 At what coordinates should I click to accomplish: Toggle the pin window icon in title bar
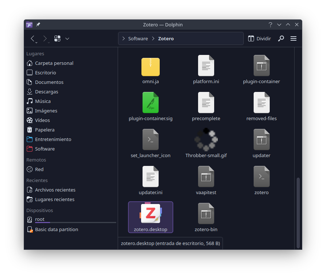tap(38, 25)
